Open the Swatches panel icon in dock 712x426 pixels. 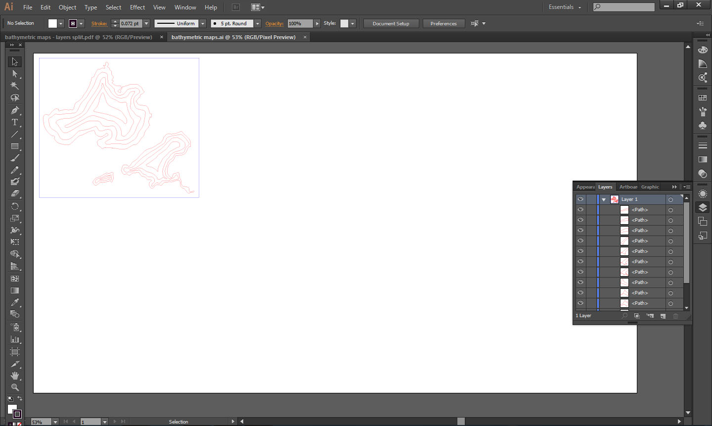(x=703, y=98)
